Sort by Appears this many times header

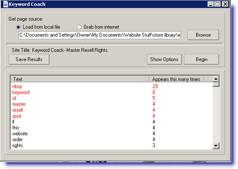click(x=177, y=79)
